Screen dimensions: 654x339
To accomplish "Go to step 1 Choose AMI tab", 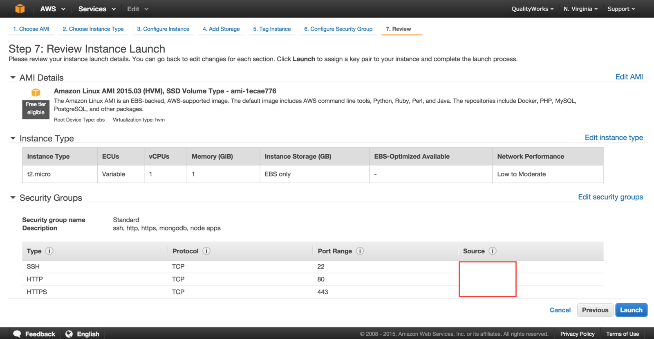I will pos(31,29).
